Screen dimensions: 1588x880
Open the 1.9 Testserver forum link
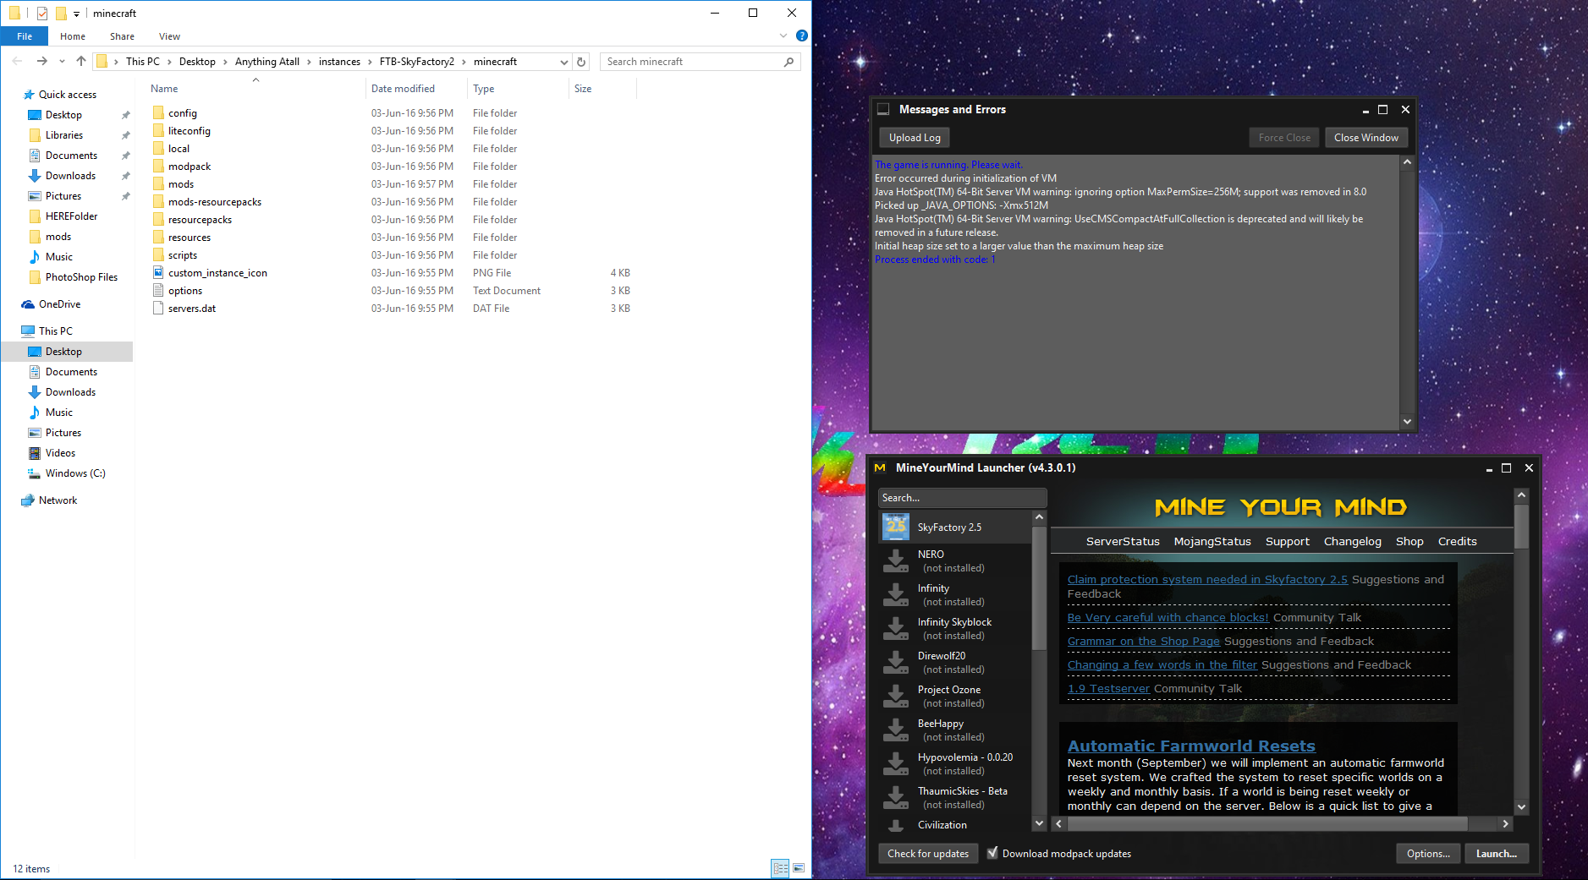[1108, 688]
